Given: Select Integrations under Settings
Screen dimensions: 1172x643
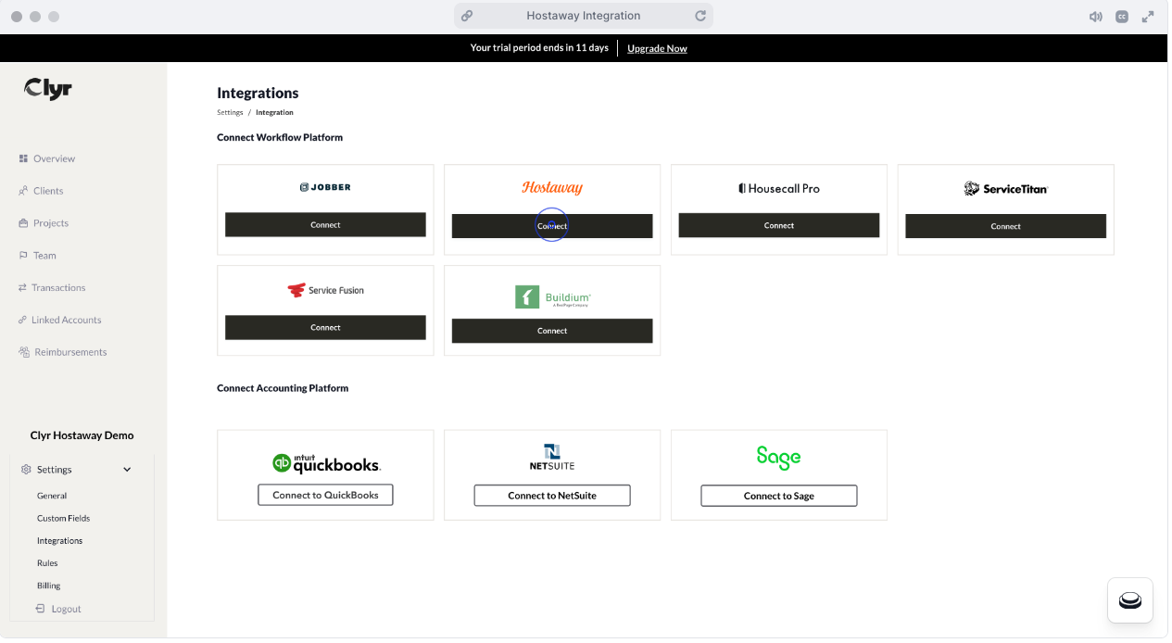Looking at the screenshot, I should pos(60,540).
